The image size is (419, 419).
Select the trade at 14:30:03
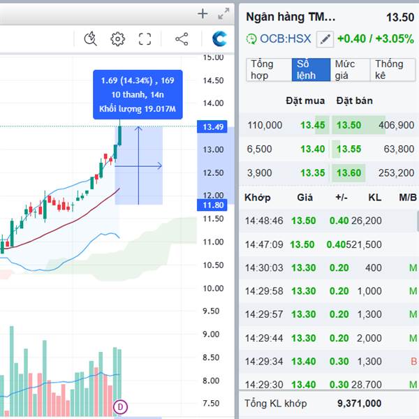(329, 267)
